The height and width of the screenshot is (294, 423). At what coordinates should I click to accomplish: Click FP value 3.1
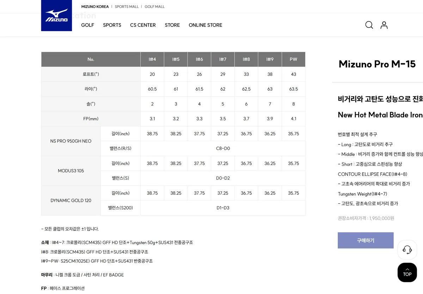pyautogui.click(x=152, y=119)
